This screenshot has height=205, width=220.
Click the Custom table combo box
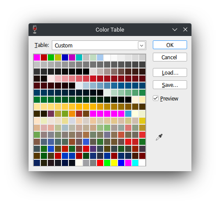coord(99,45)
